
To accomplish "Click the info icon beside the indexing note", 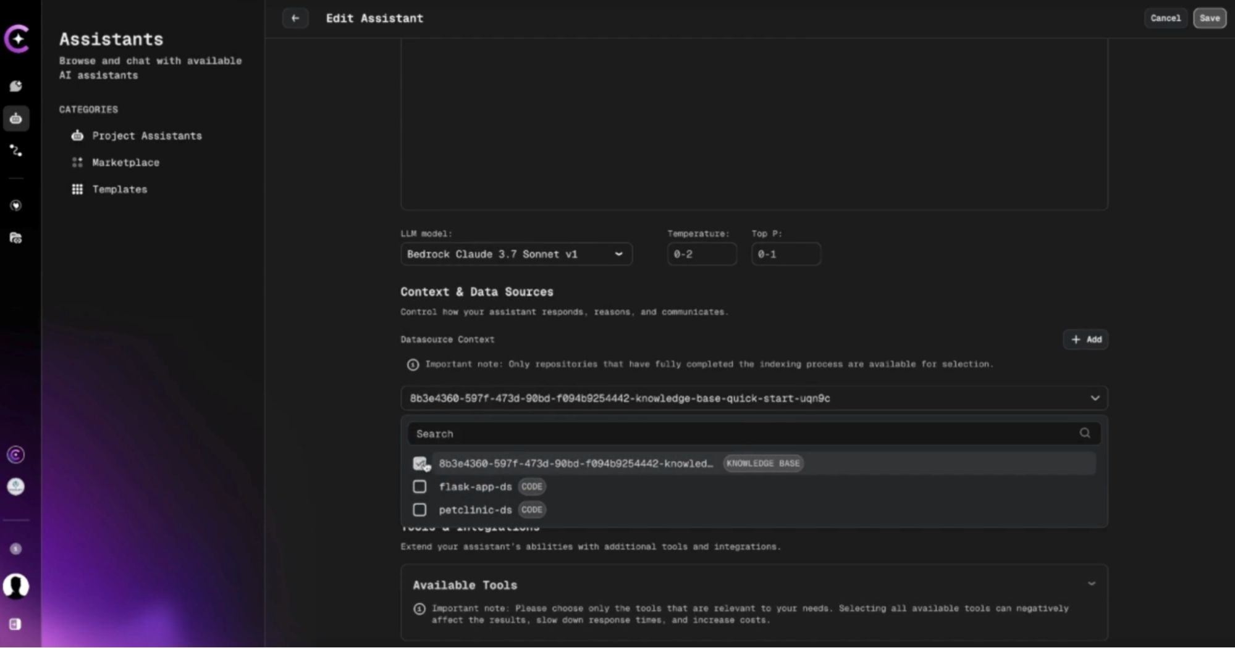I will (x=413, y=365).
